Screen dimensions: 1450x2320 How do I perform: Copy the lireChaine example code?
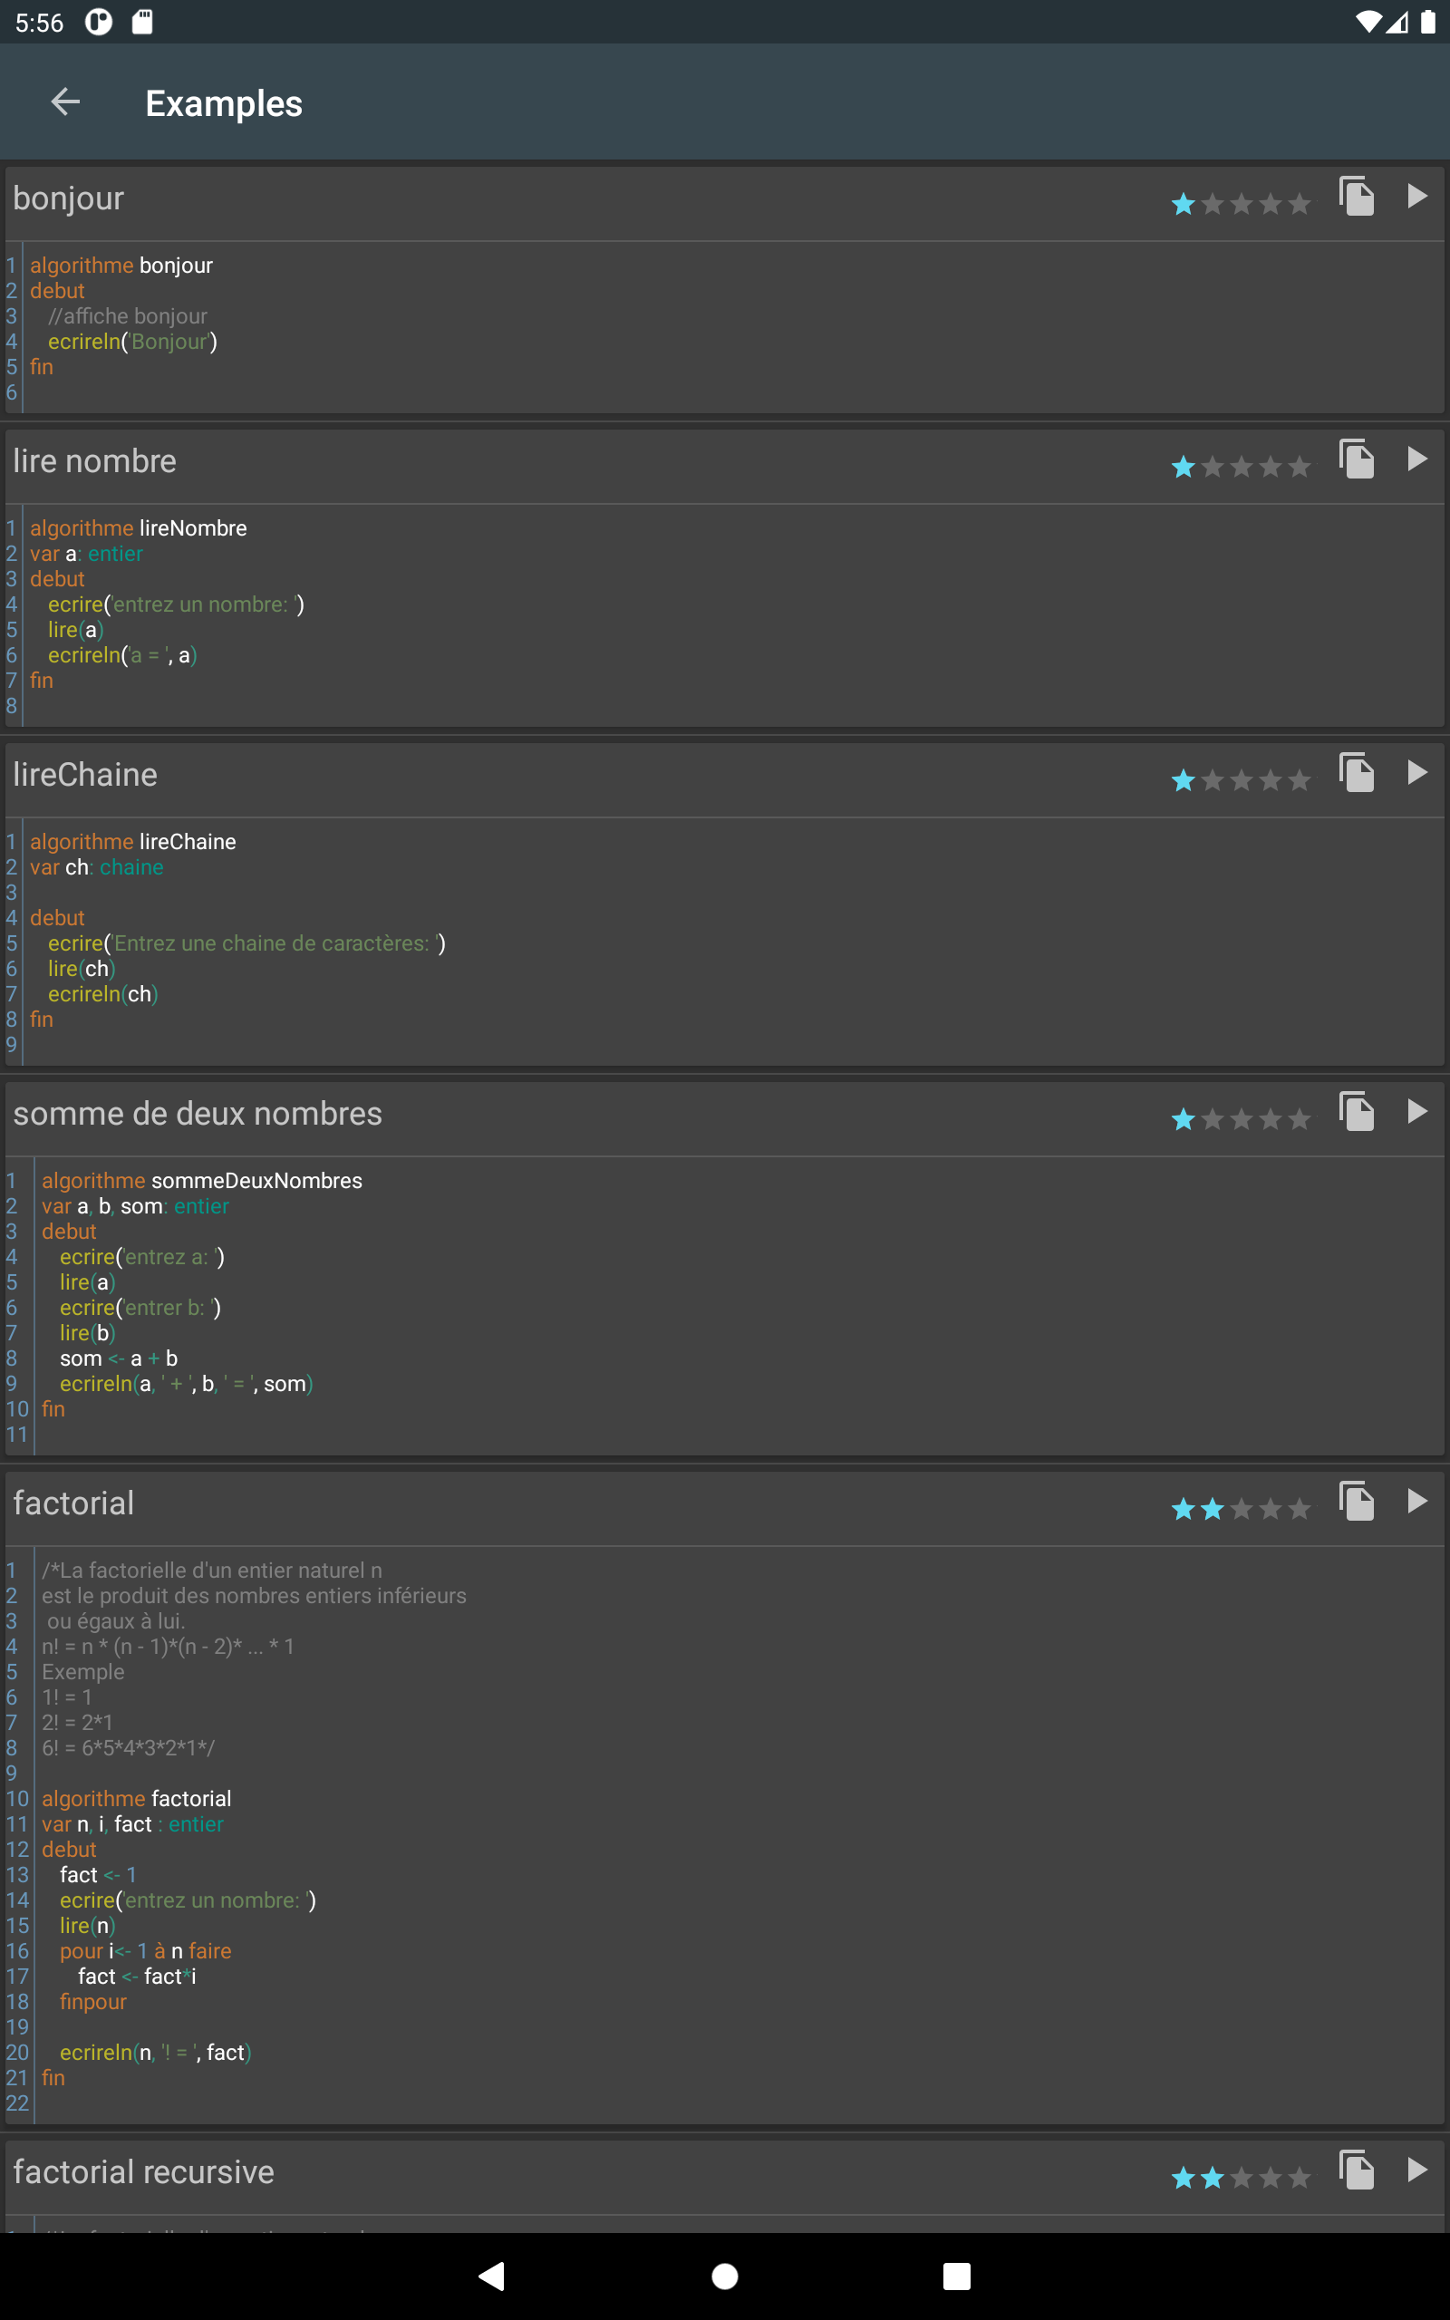1356,773
